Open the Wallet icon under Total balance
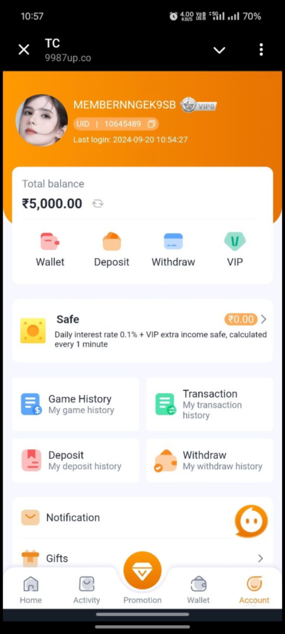The height and width of the screenshot is (634, 285). coord(50,242)
